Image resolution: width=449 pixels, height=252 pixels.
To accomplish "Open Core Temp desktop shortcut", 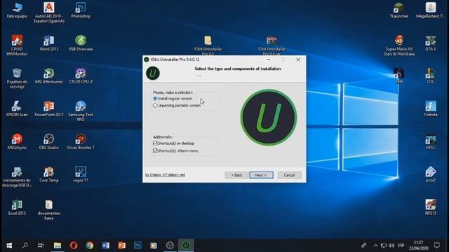I will [49, 174].
